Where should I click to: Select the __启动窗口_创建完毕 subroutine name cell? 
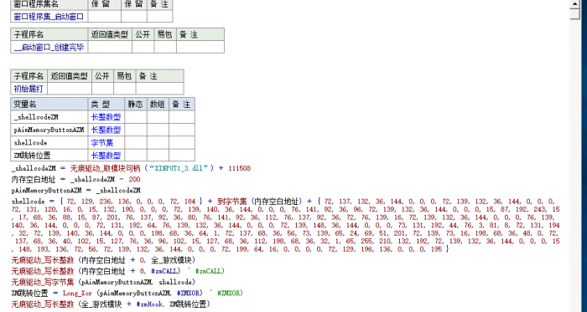[49, 47]
